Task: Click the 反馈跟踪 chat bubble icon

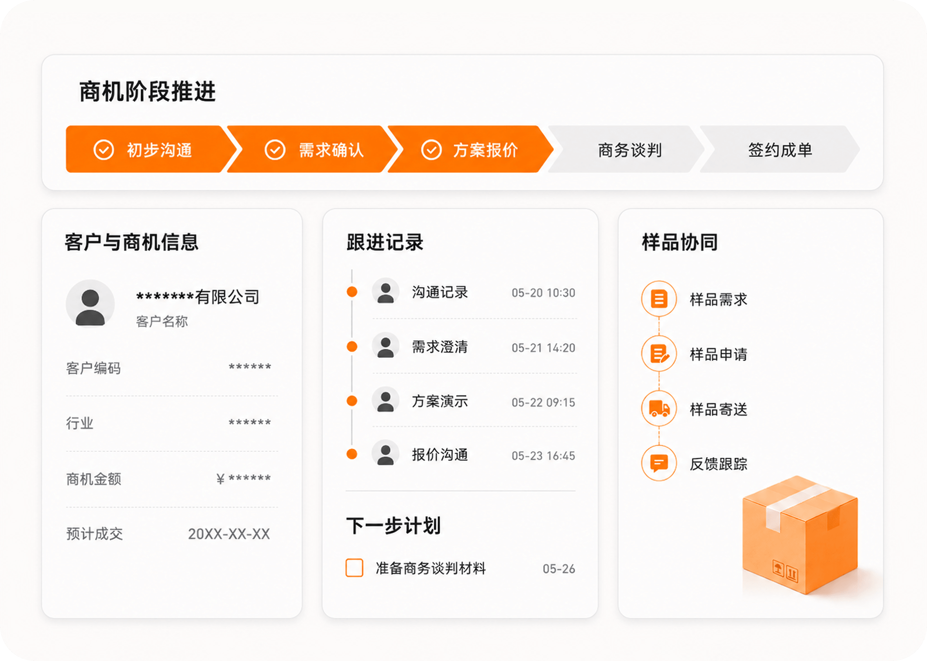Action: click(659, 463)
